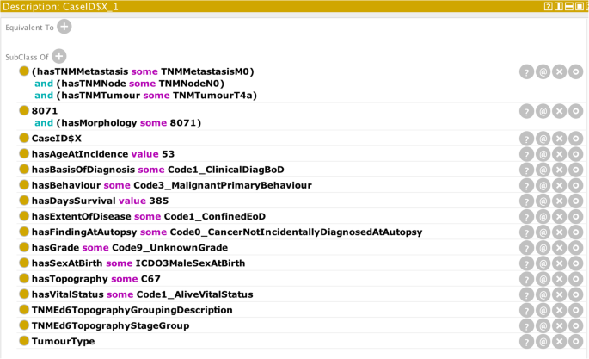Delete the hasFindingAtAutopsy axiom
This screenshot has height=359, width=589.
(559, 232)
